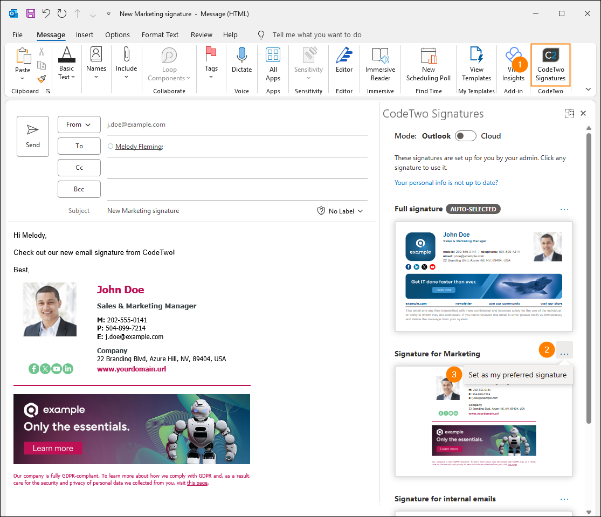Toggle signature Mode between Outlook and Cloud
Screen dimensions: 601x517
465,136
